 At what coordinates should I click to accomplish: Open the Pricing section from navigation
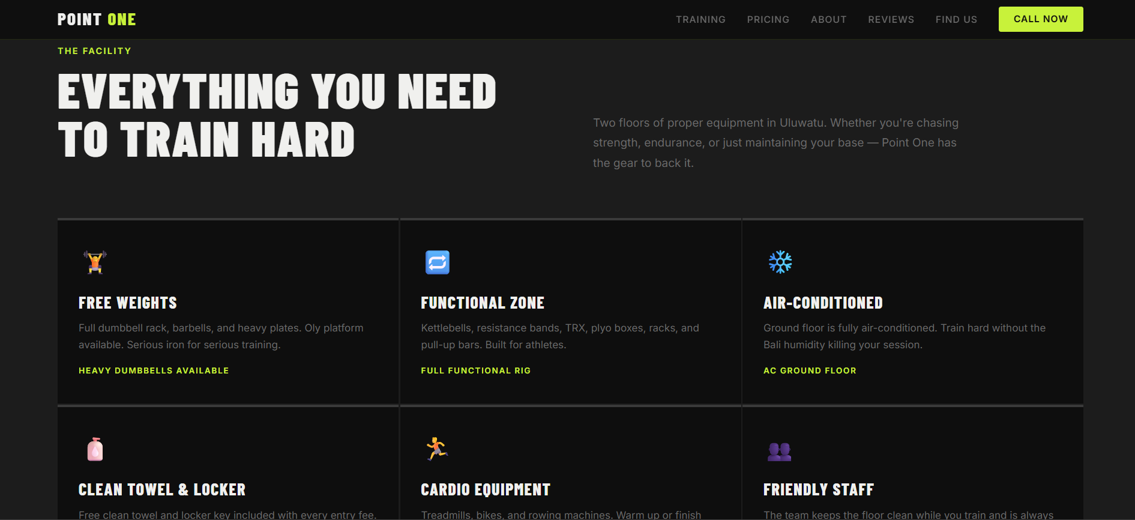[x=768, y=19]
